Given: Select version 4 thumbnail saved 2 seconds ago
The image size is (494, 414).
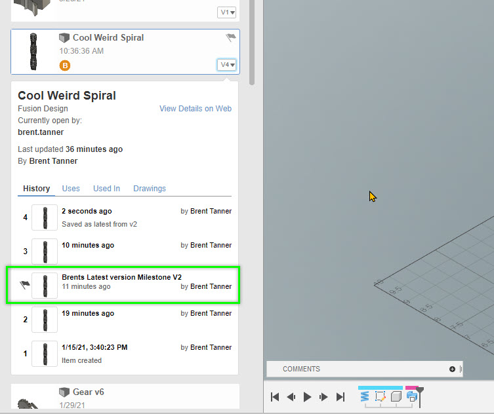Looking at the screenshot, I should point(45,217).
